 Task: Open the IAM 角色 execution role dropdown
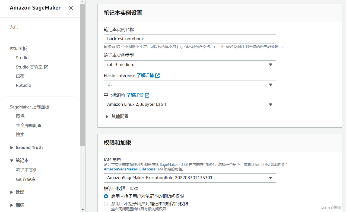190,178
